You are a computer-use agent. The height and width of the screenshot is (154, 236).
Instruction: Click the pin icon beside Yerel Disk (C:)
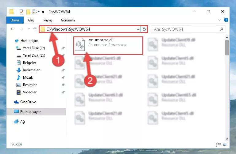63,48
